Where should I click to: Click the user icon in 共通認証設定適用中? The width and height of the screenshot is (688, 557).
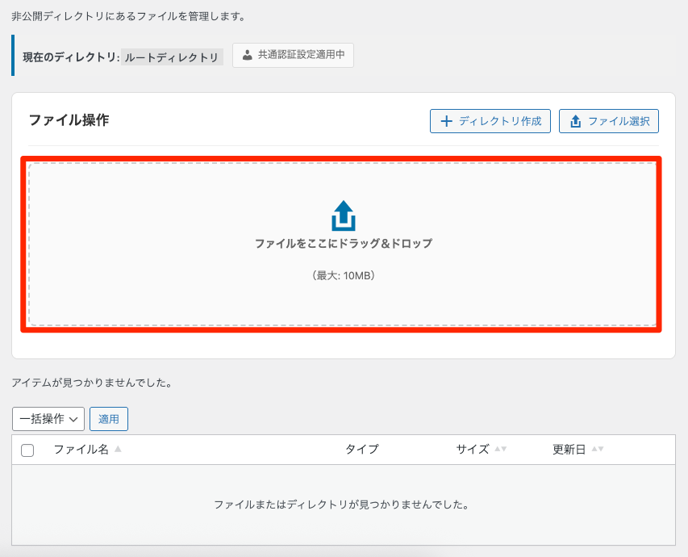click(x=248, y=55)
